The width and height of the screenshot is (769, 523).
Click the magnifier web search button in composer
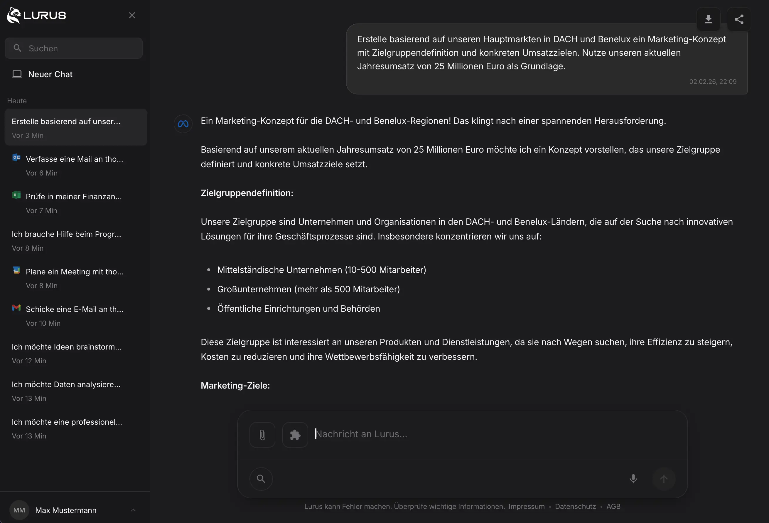click(x=261, y=479)
